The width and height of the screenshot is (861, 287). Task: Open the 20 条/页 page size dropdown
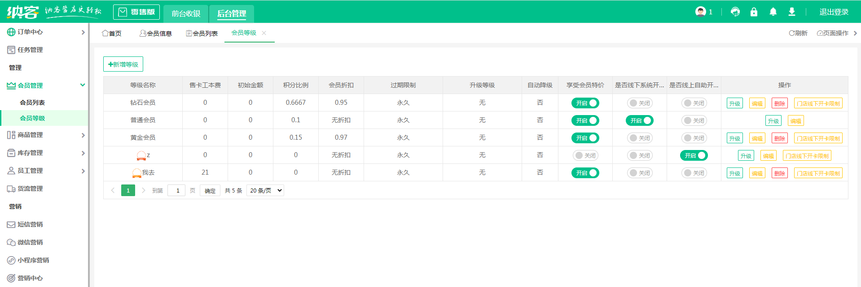click(x=265, y=190)
